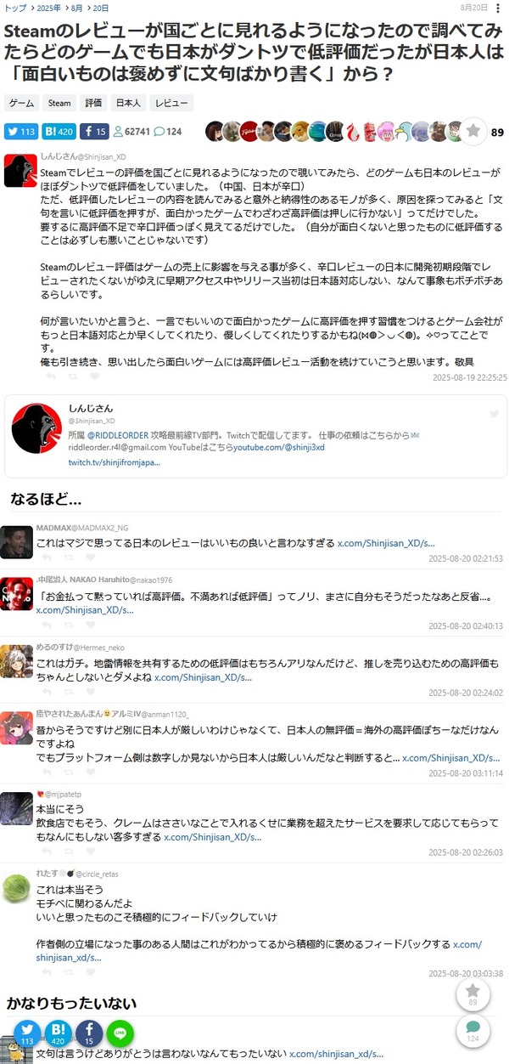Share on Facebook via the 15 button

tap(95, 132)
